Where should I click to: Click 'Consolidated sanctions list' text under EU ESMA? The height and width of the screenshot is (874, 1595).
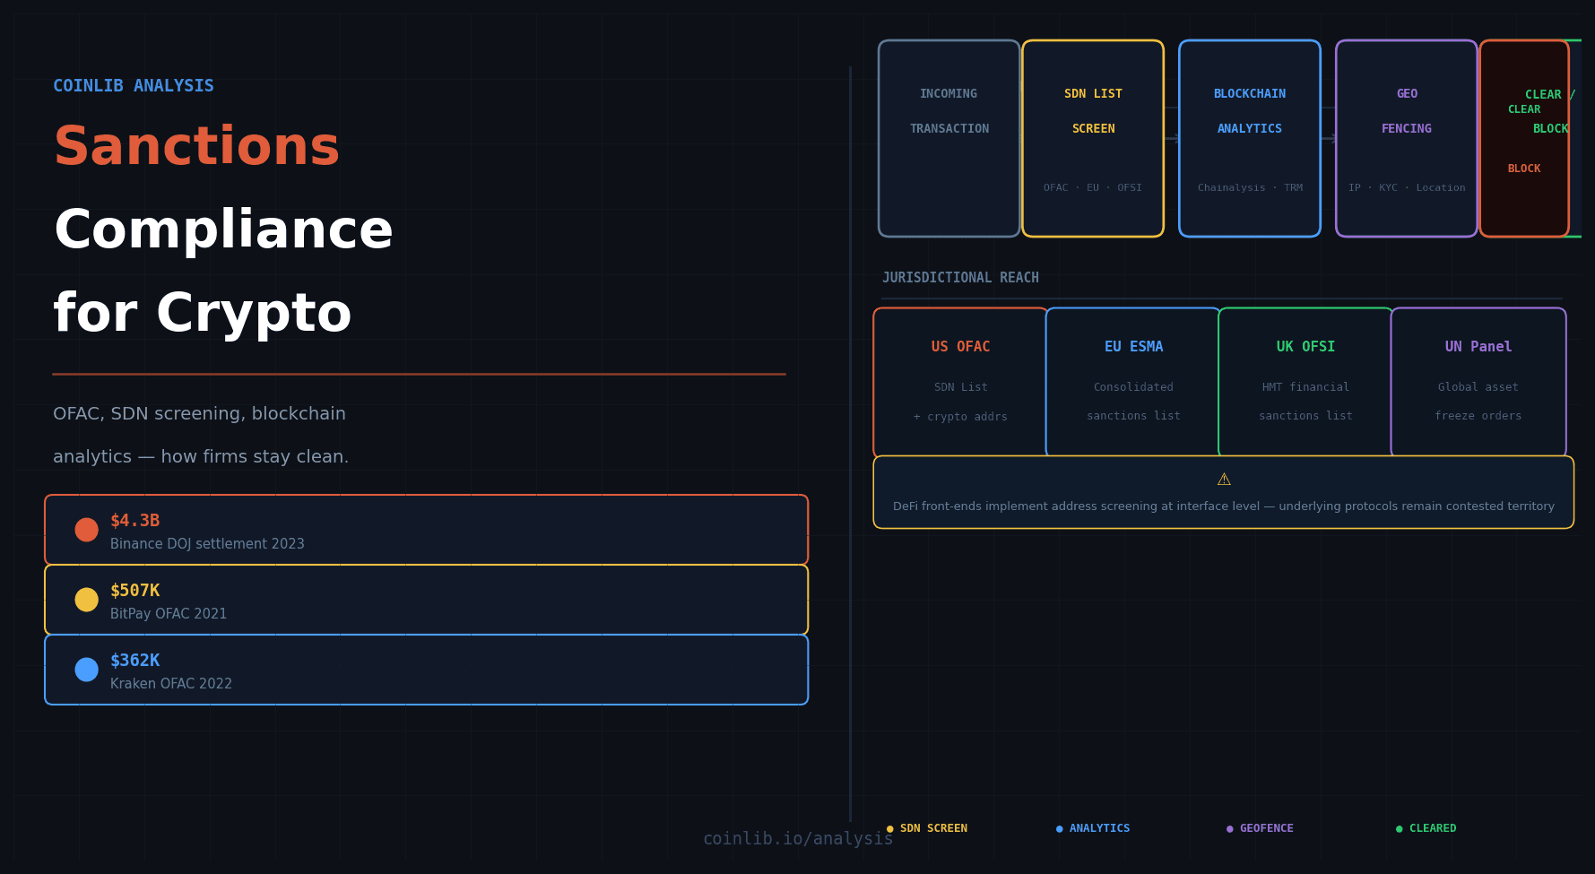point(1133,402)
